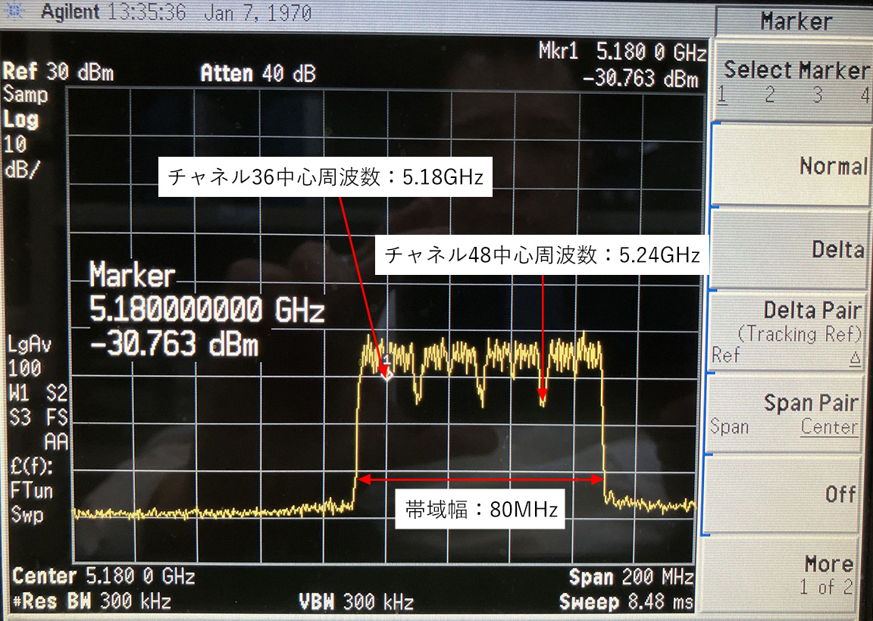Click the marker 1 diamond on the trace
This screenshot has width=873, height=621.
(x=386, y=372)
